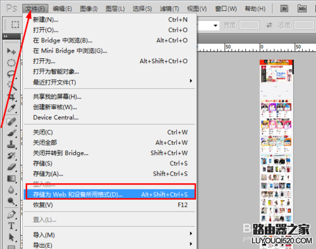This screenshot has width=316, height=249.
Task: Open Device Central... entry
Action: click(x=110, y=118)
